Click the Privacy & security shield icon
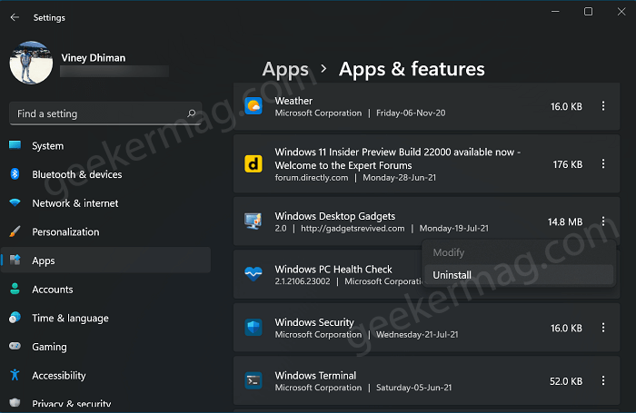Image resolution: width=636 pixels, height=413 pixels. pos(15,402)
